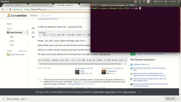Open 'What protocols does a typical home router' question
Viewport: 181px width, 102px height.
click(x=150, y=80)
